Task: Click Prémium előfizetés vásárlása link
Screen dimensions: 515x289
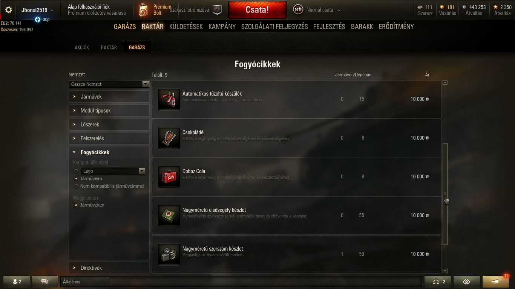Action: pyautogui.click(x=97, y=13)
